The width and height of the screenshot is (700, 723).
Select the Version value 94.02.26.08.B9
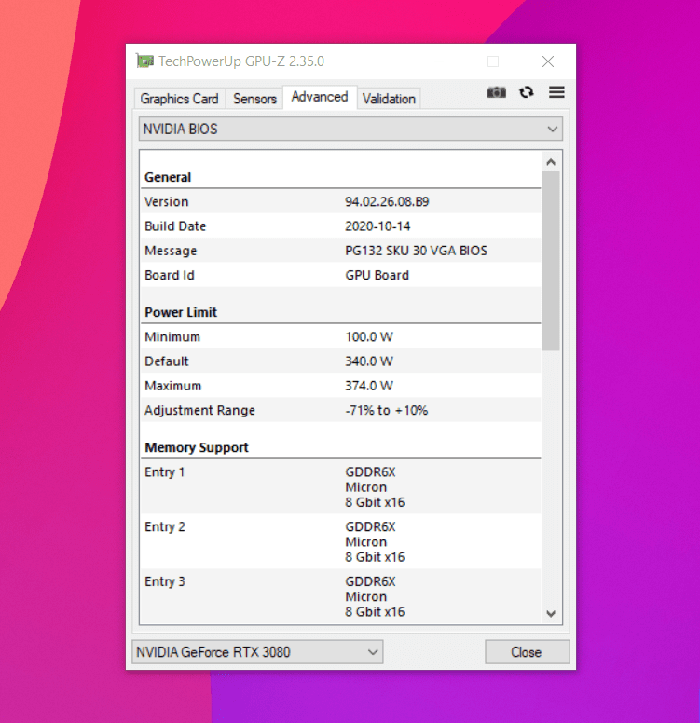coord(387,201)
